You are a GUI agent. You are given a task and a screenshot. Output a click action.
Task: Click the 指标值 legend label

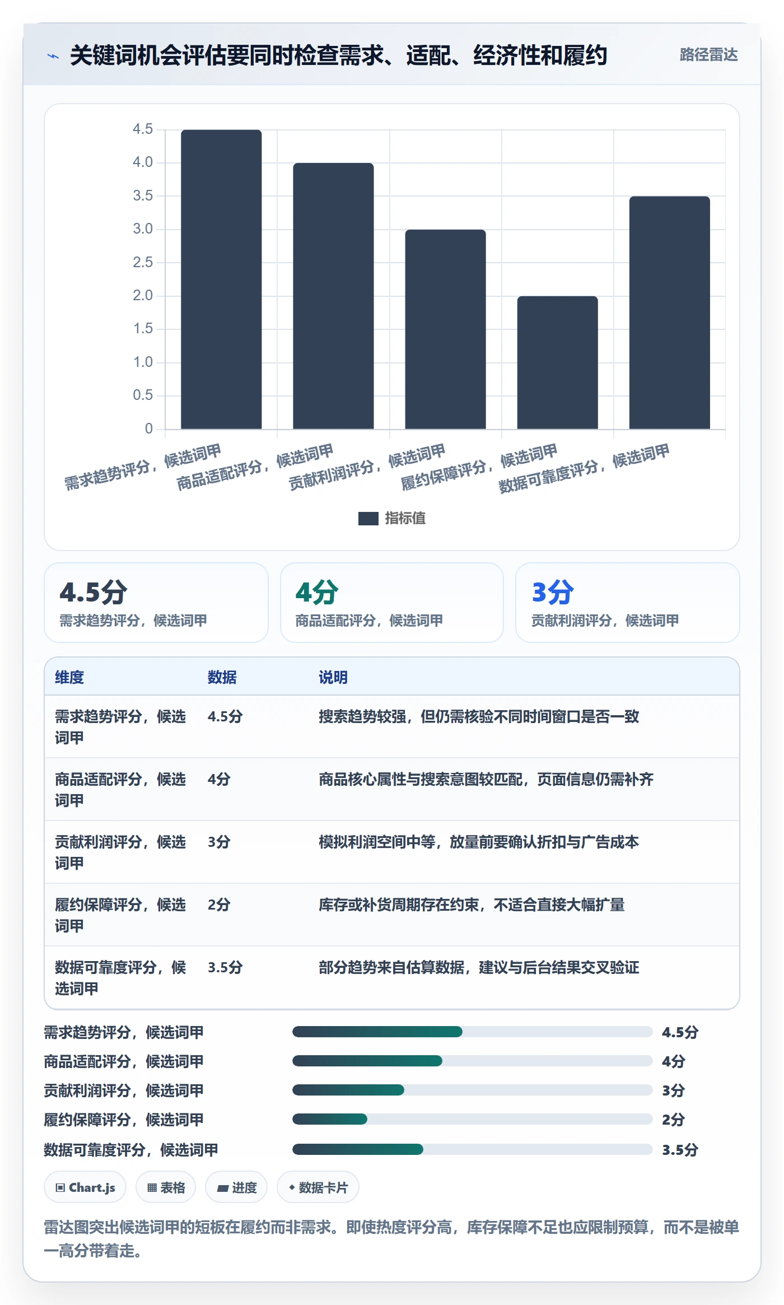click(405, 519)
